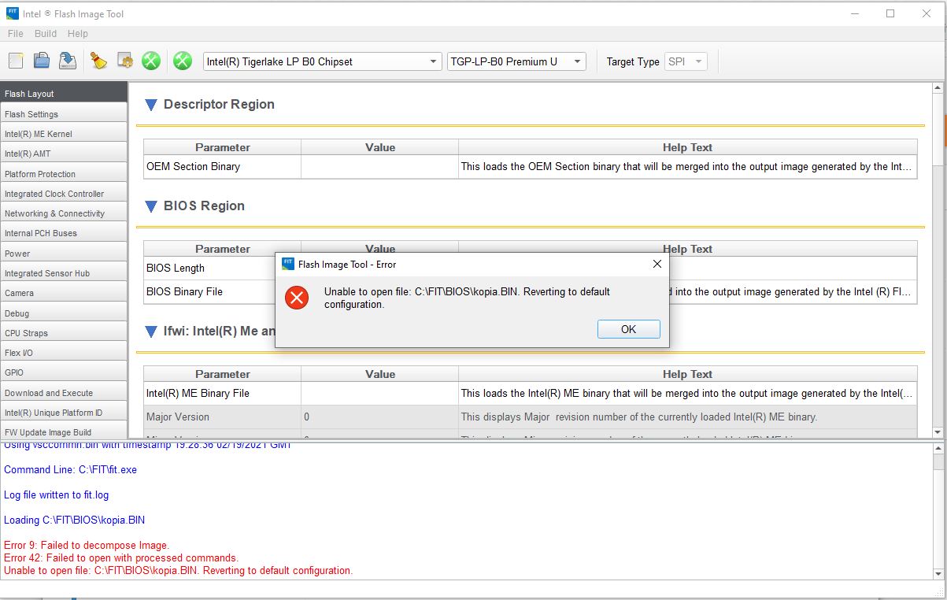Screen dimensions: 947x600
Task: Select the Networking & Connectivity tab
Action: 63,213
